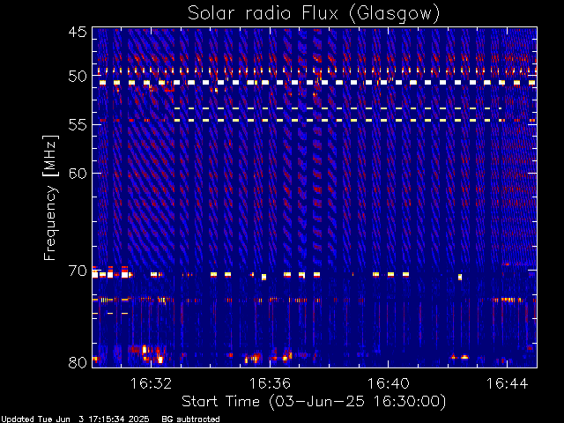Click the 80 frequency tick label
Screen dimensions: 564x423
click(78, 362)
